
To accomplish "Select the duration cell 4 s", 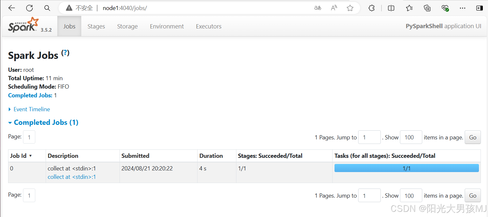I will 203,168.
